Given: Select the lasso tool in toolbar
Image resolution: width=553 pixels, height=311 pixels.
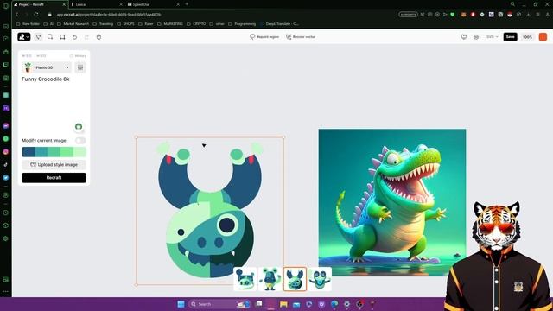Looking at the screenshot, I should click(x=50, y=36).
